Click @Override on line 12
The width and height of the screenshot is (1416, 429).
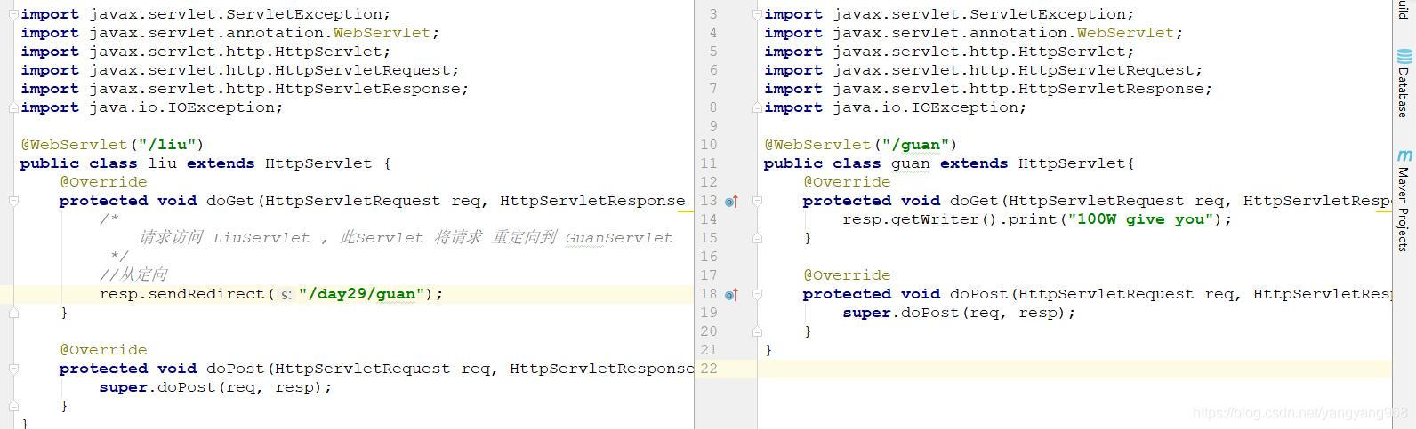pos(847,182)
